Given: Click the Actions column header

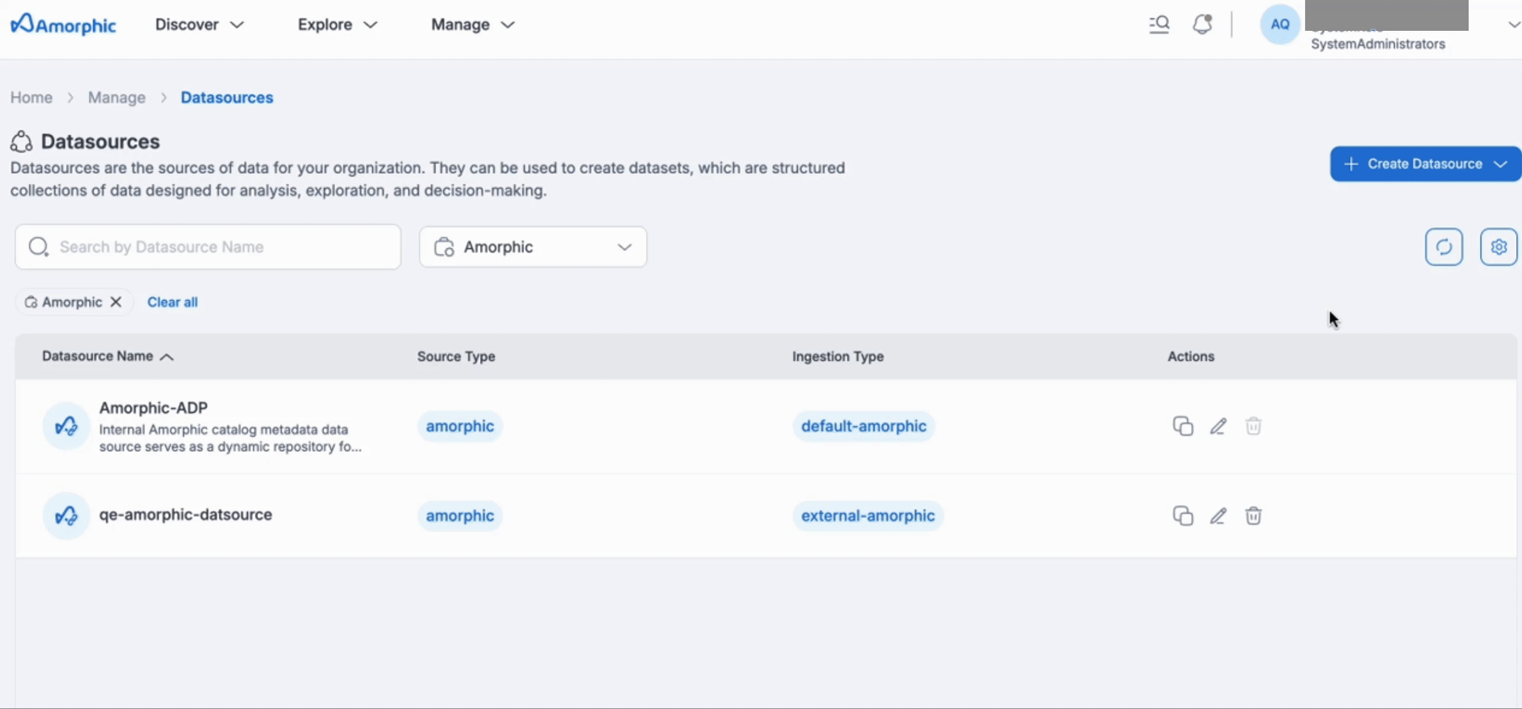Looking at the screenshot, I should [1191, 356].
